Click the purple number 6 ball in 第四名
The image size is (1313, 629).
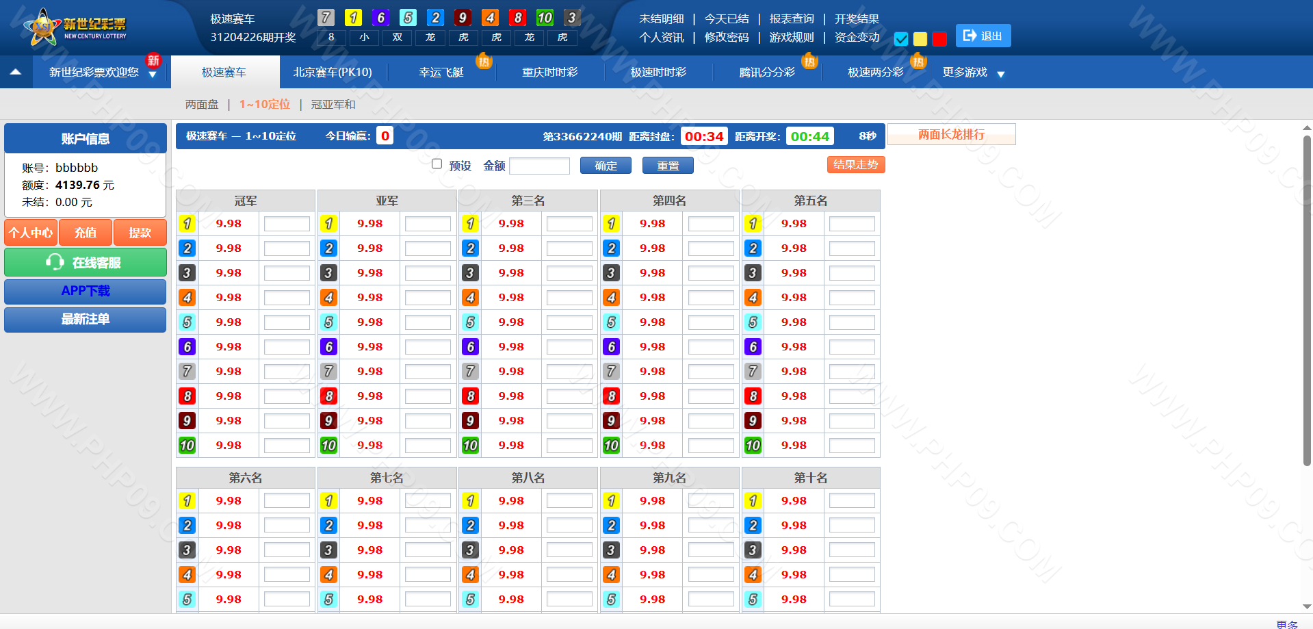611,347
